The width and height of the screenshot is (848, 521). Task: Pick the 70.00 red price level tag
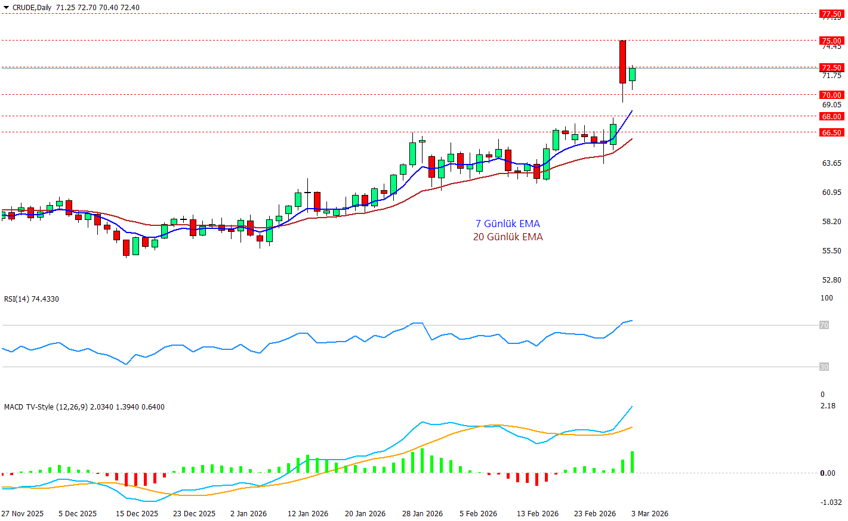point(831,95)
